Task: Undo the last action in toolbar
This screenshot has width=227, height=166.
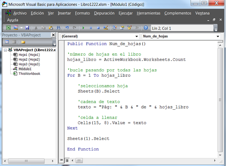Action: [x=67, y=28]
